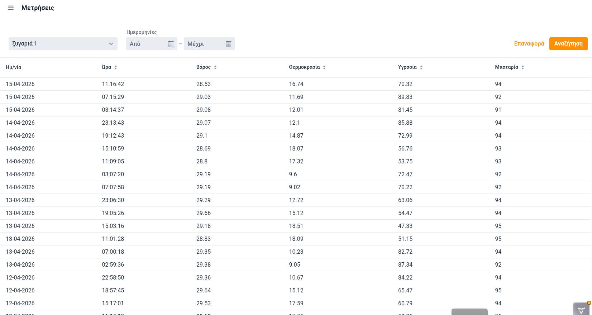Click the Μετρήσεις page title
Image resolution: width=592 pixels, height=315 pixels.
pyautogui.click(x=38, y=8)
